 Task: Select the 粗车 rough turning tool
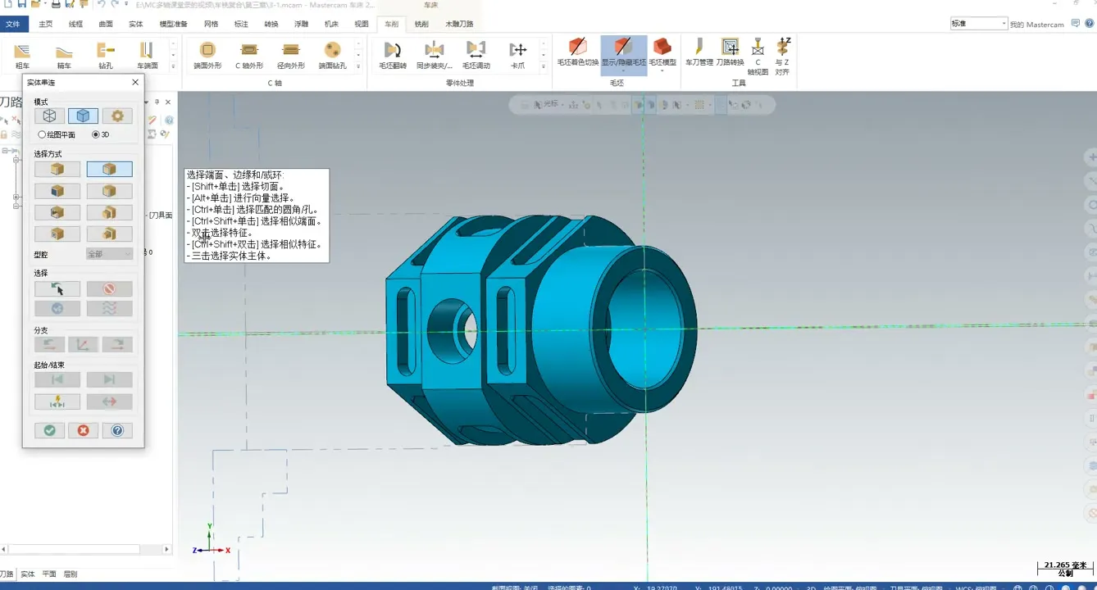(22, 54)
